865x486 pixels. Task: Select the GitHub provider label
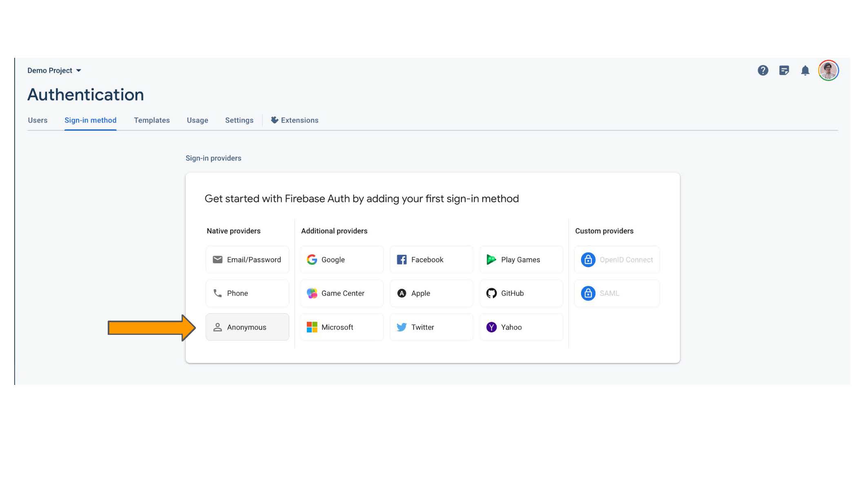pyautogui.click(x=512, y=293)
